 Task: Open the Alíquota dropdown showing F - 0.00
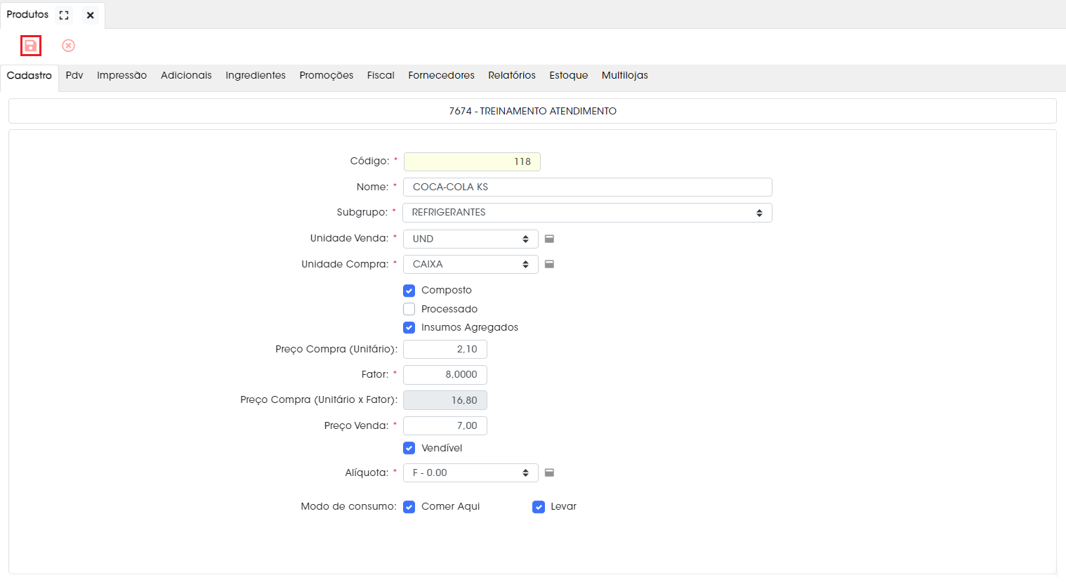pyautogui.click(x=471, y=472)
